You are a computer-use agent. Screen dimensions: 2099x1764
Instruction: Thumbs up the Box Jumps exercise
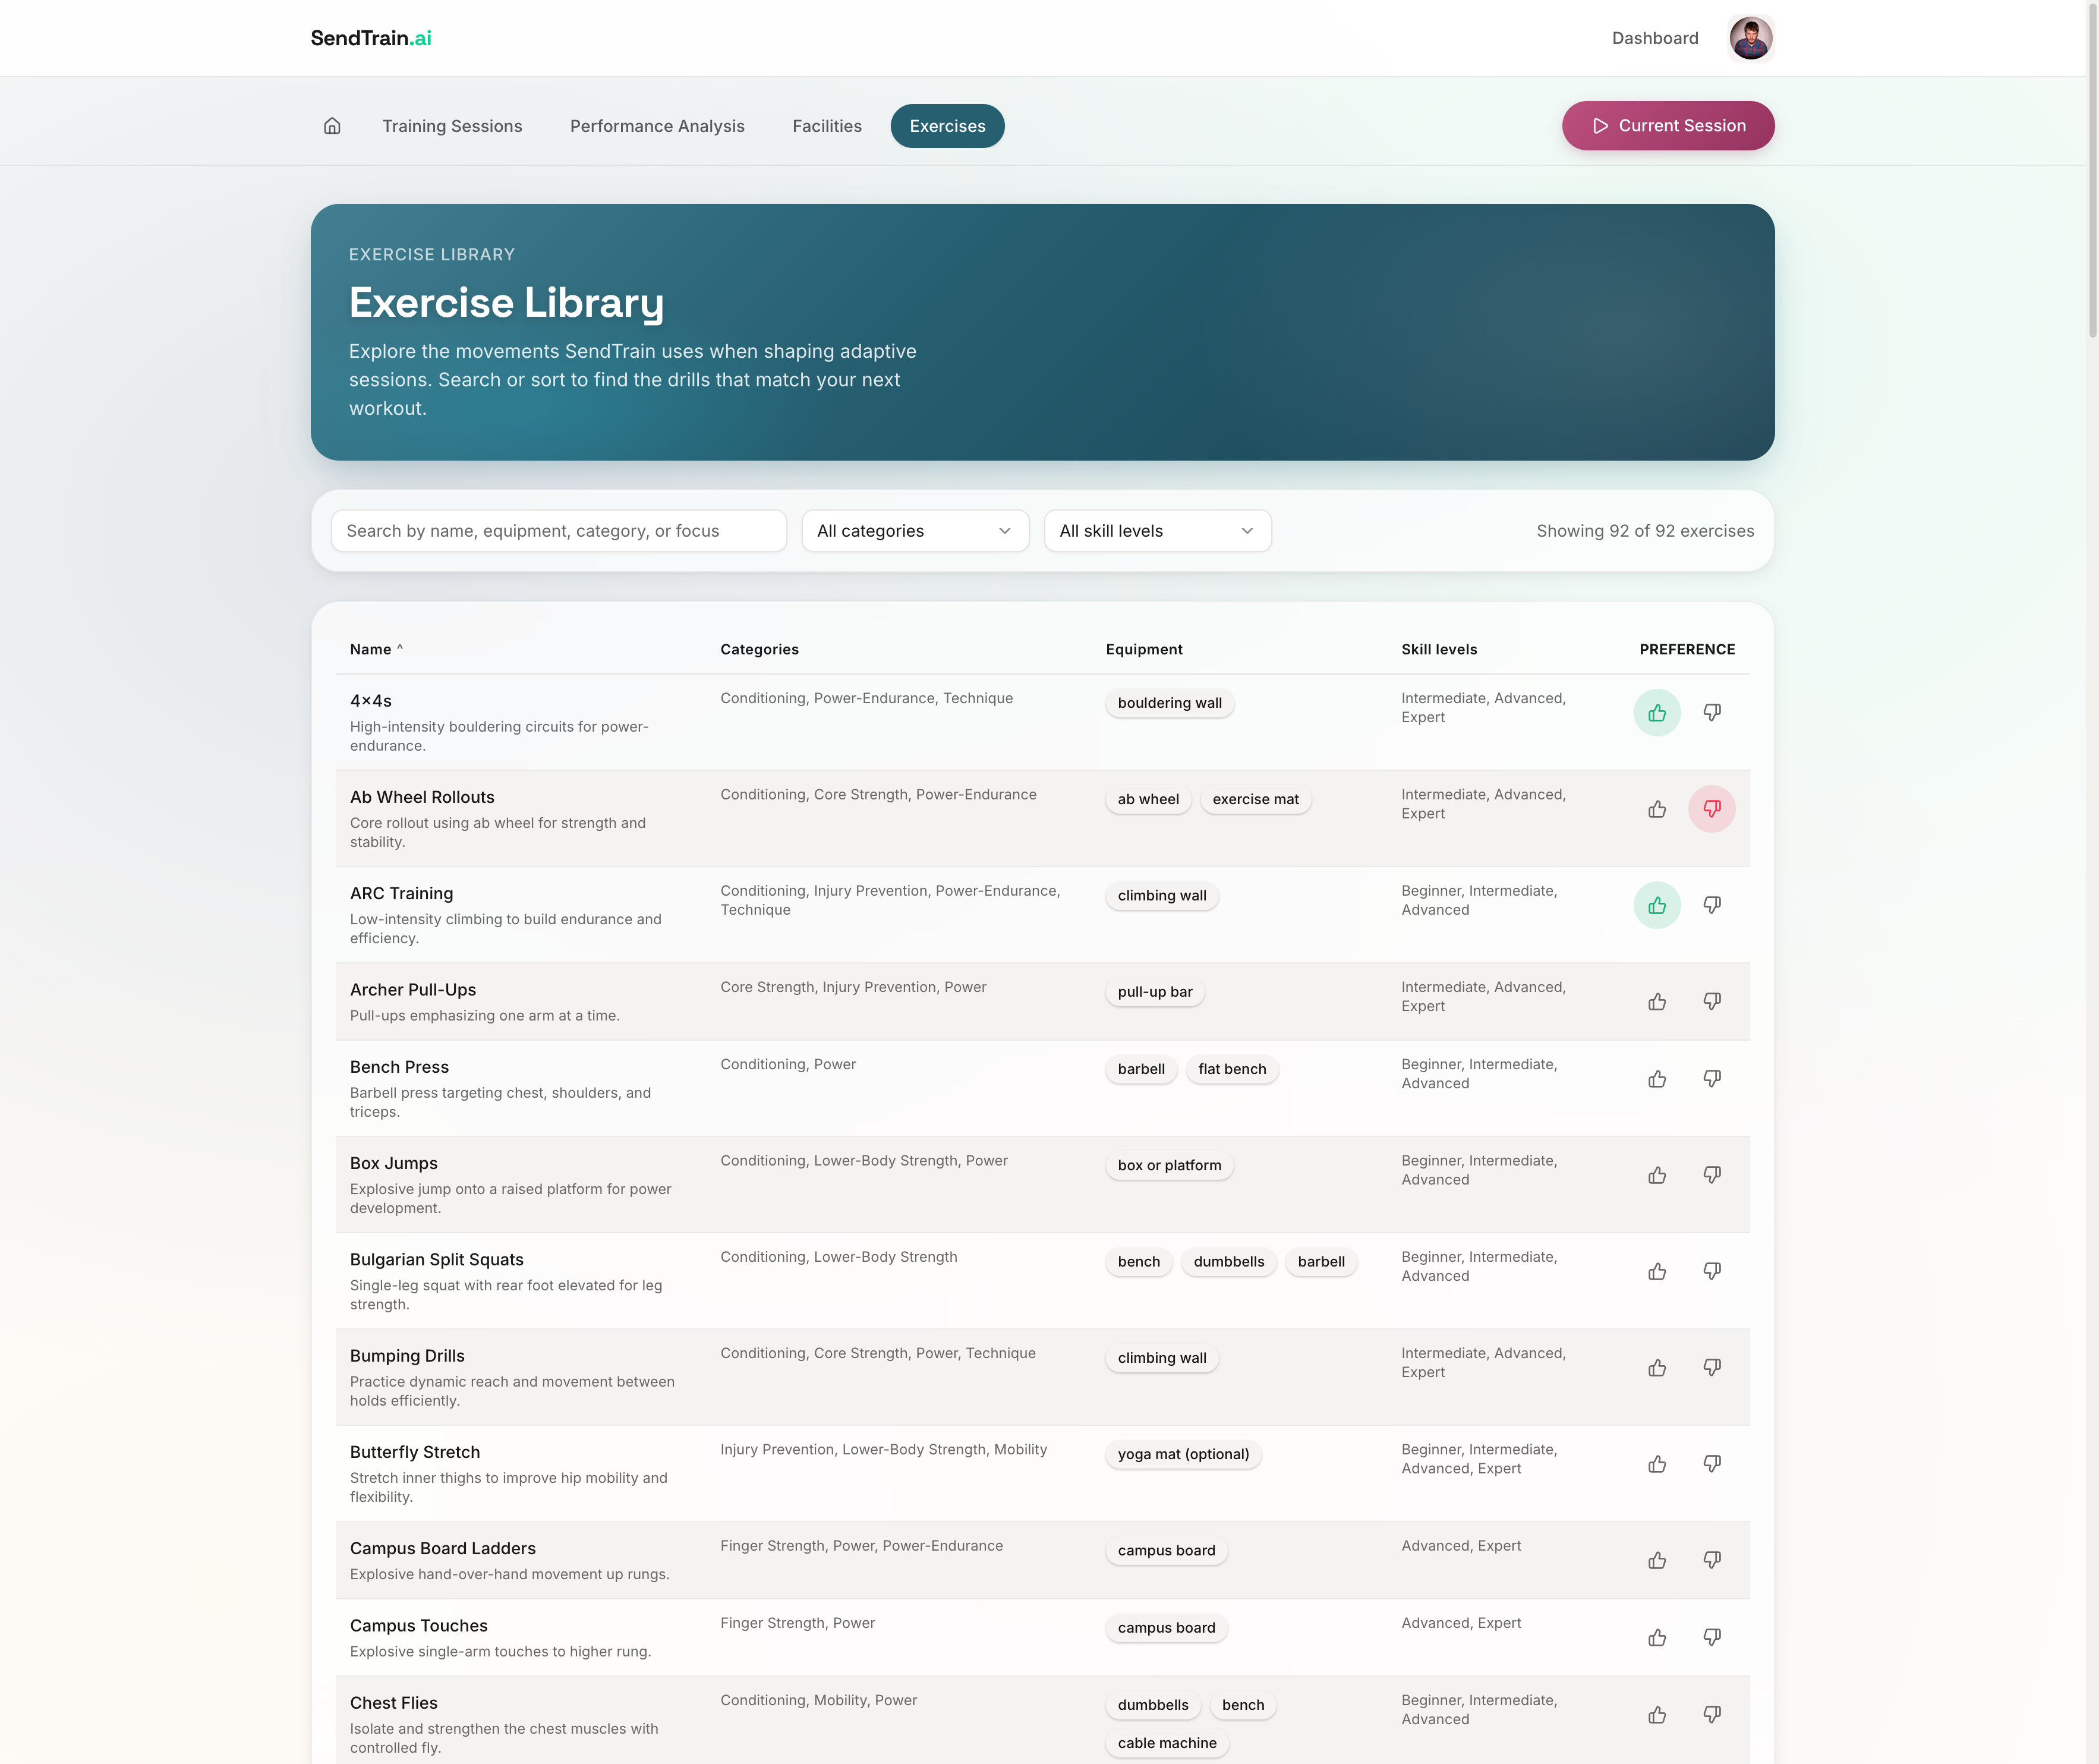(1657, 1175)
